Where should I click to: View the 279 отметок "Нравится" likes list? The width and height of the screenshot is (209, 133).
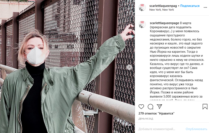click(x=156, y=113)
